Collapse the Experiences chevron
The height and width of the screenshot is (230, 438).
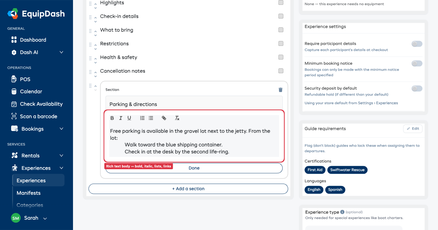(61, 168)
